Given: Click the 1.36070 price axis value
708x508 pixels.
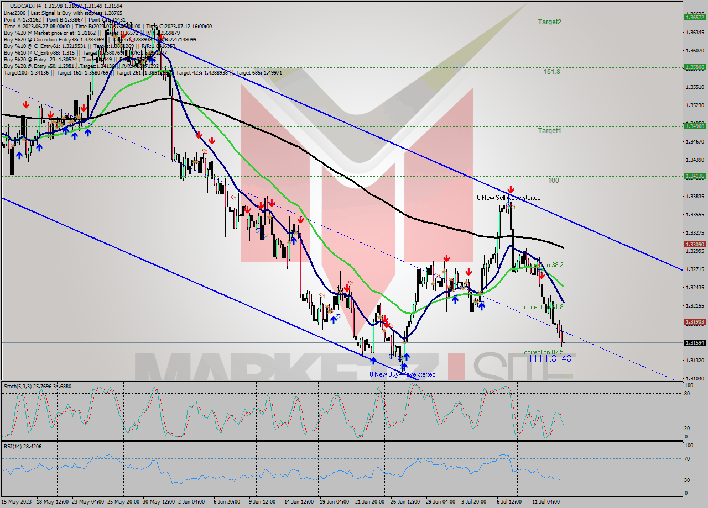Looking at the screenshot, I should click(695, 51).
